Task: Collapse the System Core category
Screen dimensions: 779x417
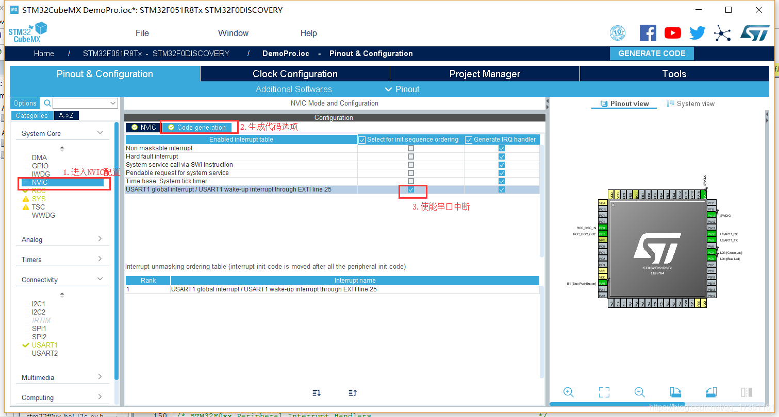Action: (x=100, y=133)
